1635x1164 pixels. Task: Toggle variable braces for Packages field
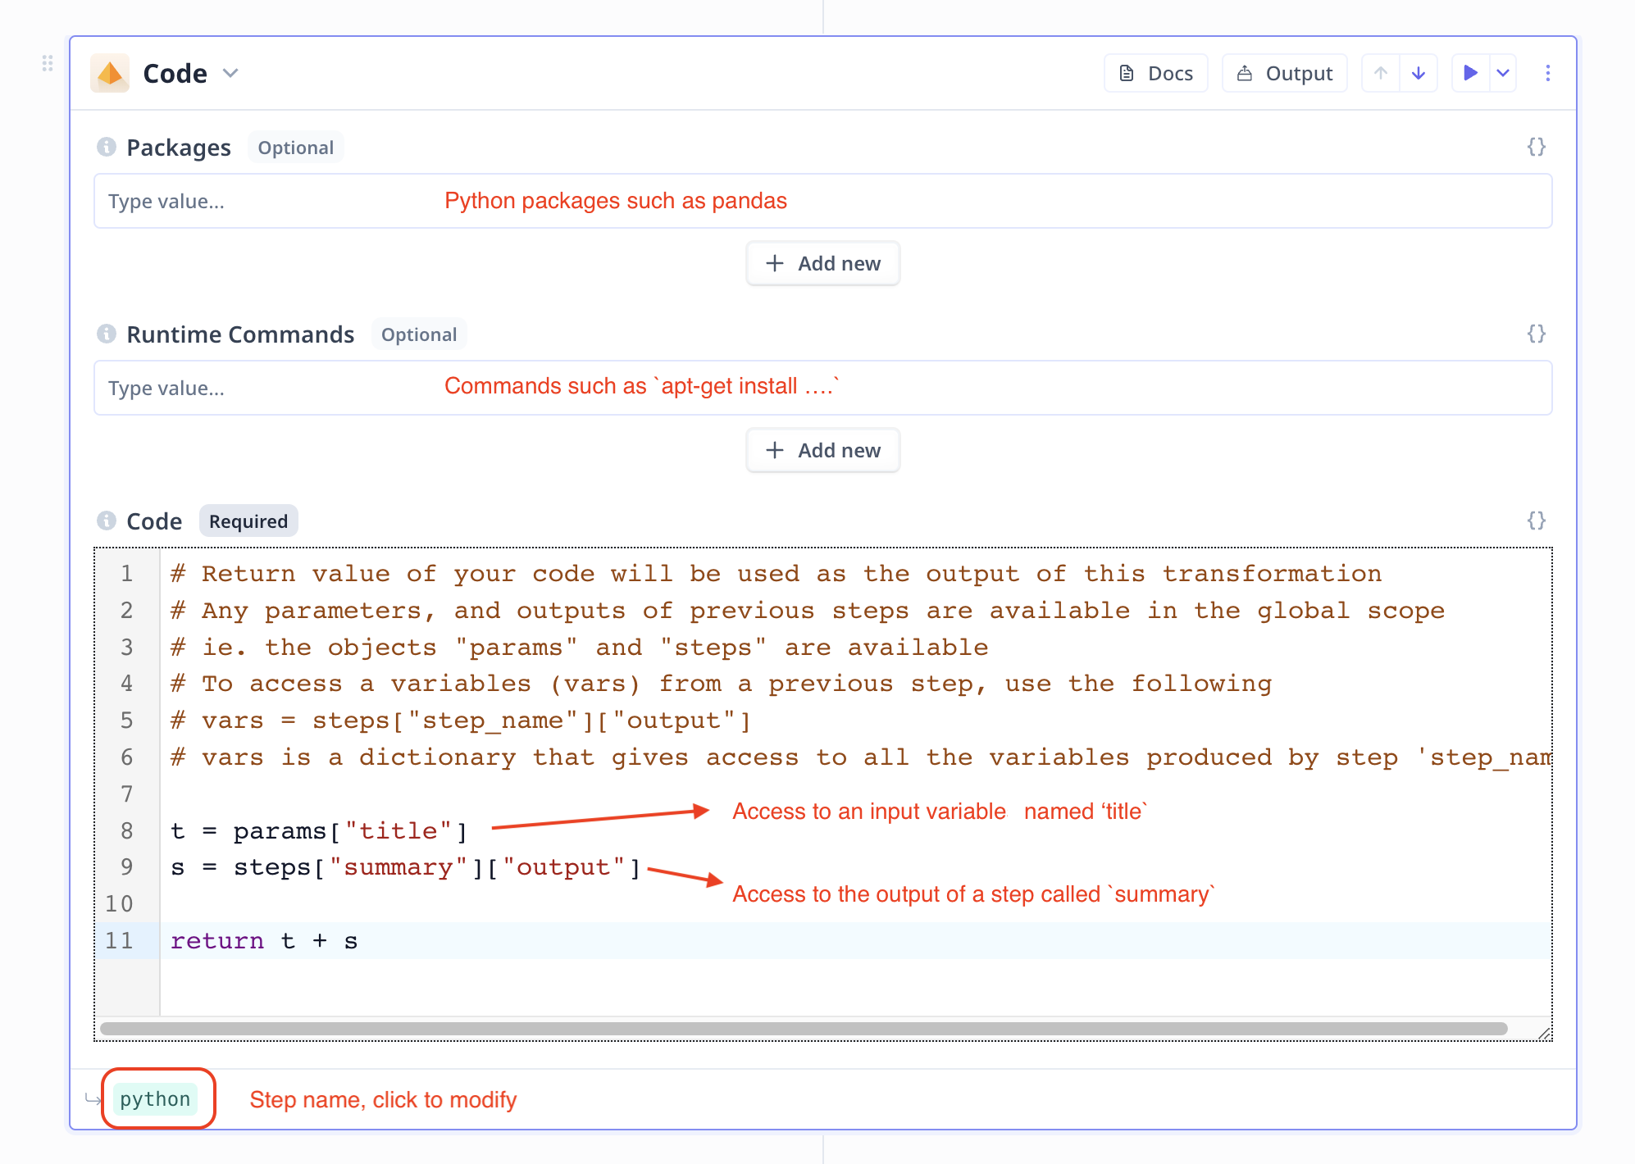(1537, 147)
